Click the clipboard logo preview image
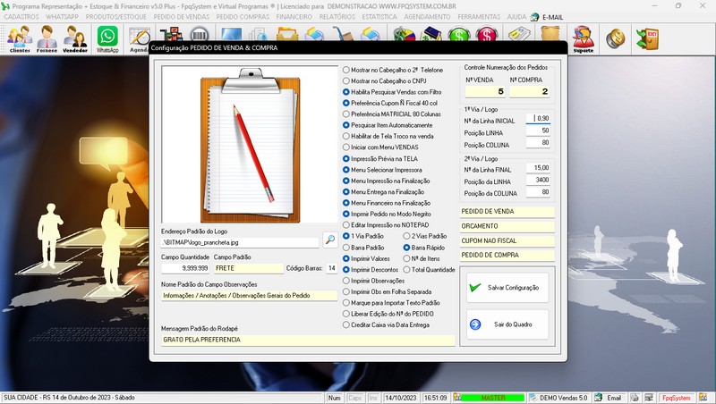Viewport: 716px width, 404px height. pos(250,145)
